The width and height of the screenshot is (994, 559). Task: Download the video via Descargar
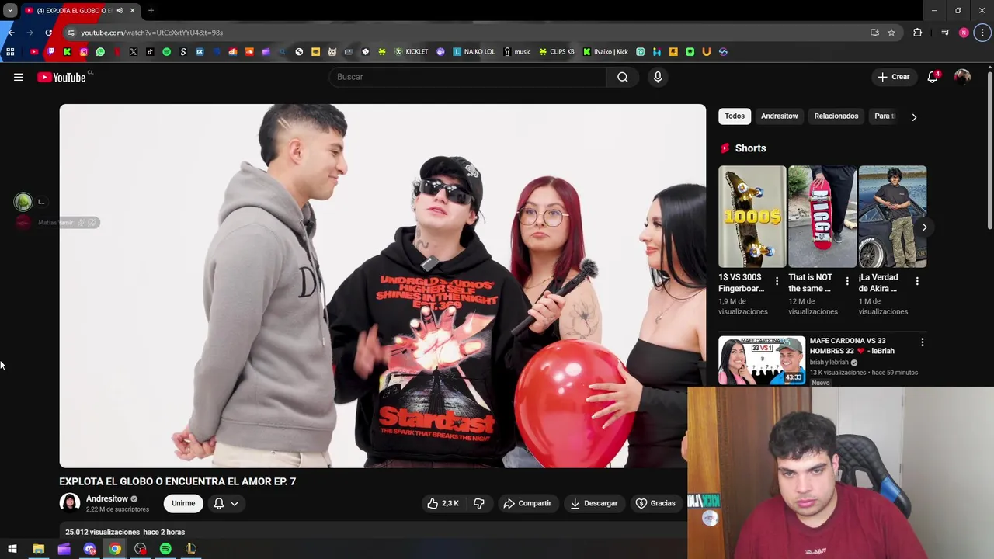(594, 503)
